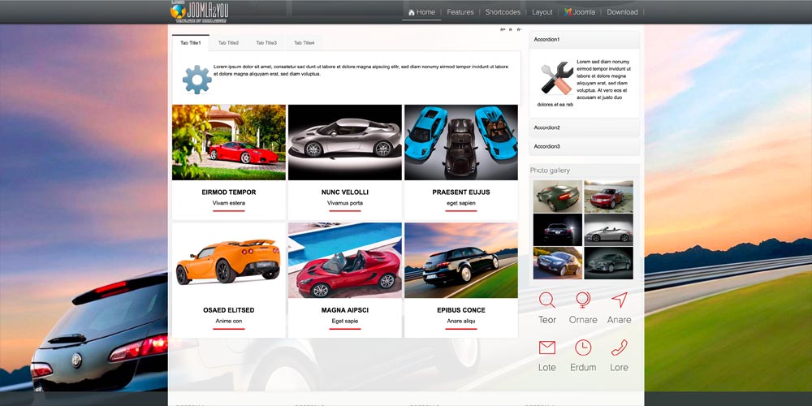Click the envelope icon above Lote
The height and width of the screenshot is (406, 812).
pos(547,348)
